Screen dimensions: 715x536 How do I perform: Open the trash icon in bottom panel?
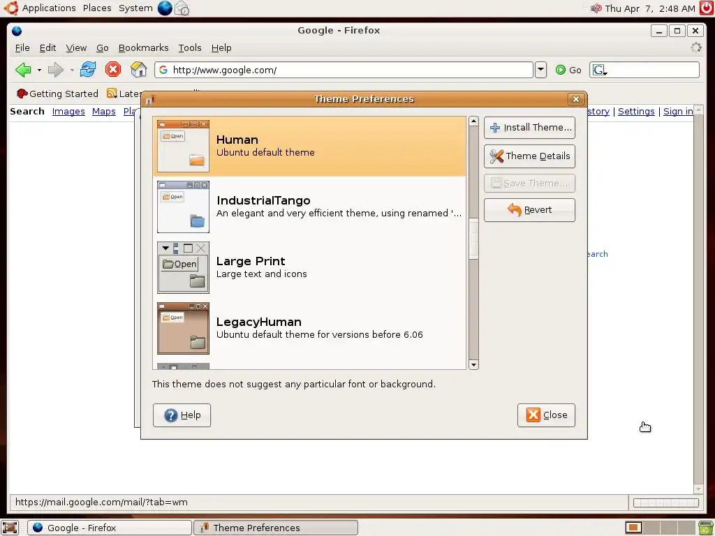pyautogui.click(x=705, y=528)
